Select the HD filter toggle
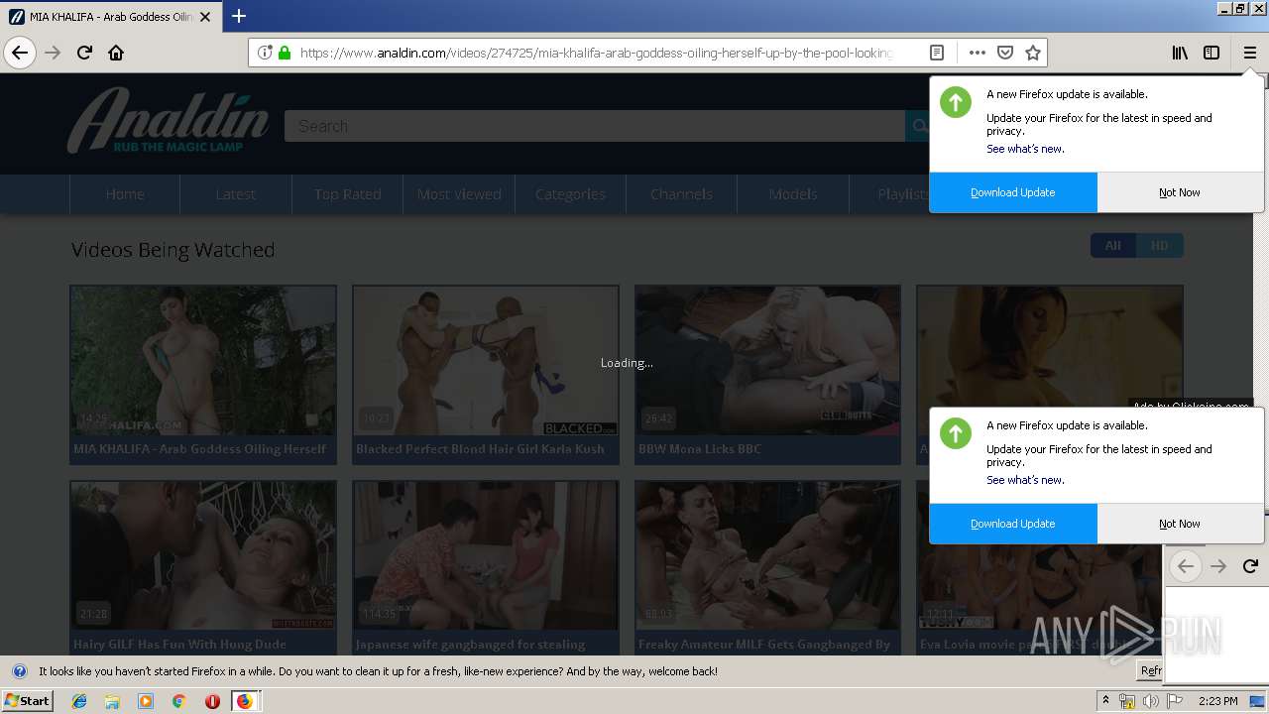Image resolution: width=1269 pixels, height=714 pixels. 1160,246
